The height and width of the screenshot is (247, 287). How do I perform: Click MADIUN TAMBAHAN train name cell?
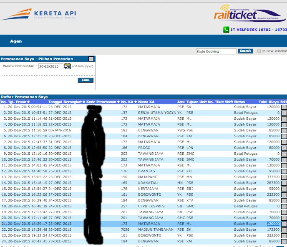tap(156, 229)
